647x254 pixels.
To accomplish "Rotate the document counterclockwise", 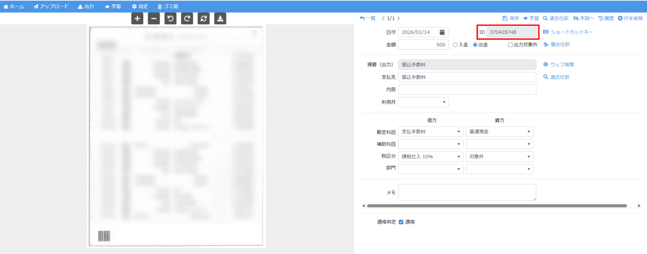I will coord(170,19).
